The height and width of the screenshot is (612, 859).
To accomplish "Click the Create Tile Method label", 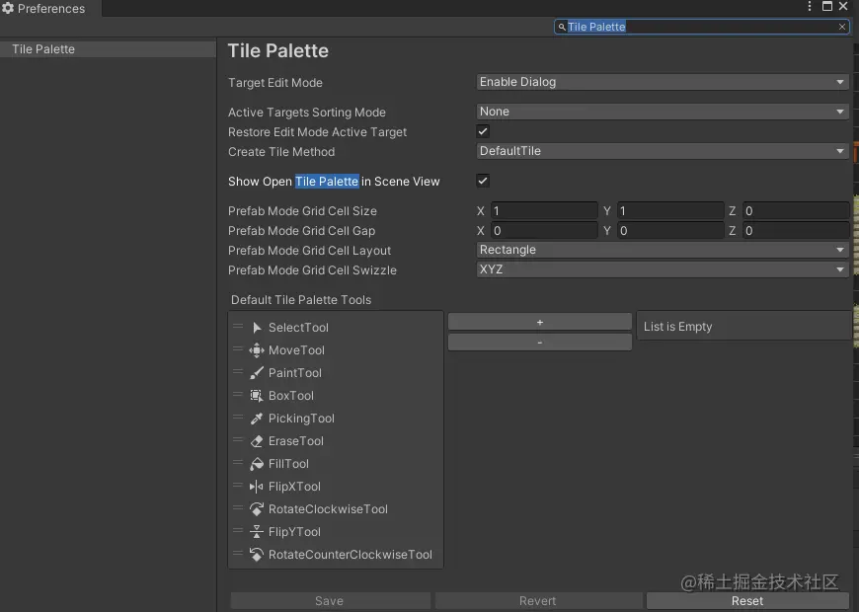I will click(281, 152).
